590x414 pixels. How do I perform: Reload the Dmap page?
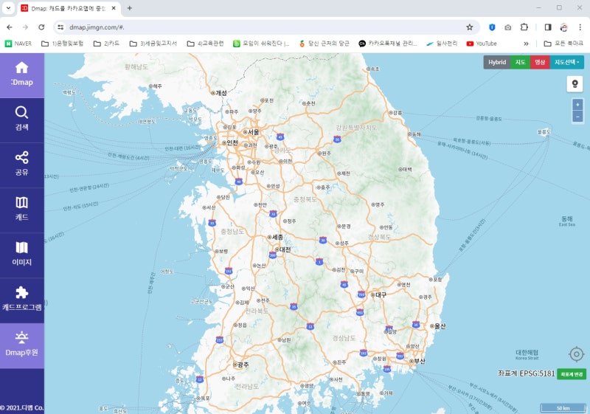(41, 27)
